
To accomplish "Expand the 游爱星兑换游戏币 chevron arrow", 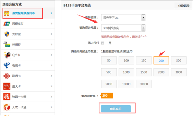I will 51,13.
